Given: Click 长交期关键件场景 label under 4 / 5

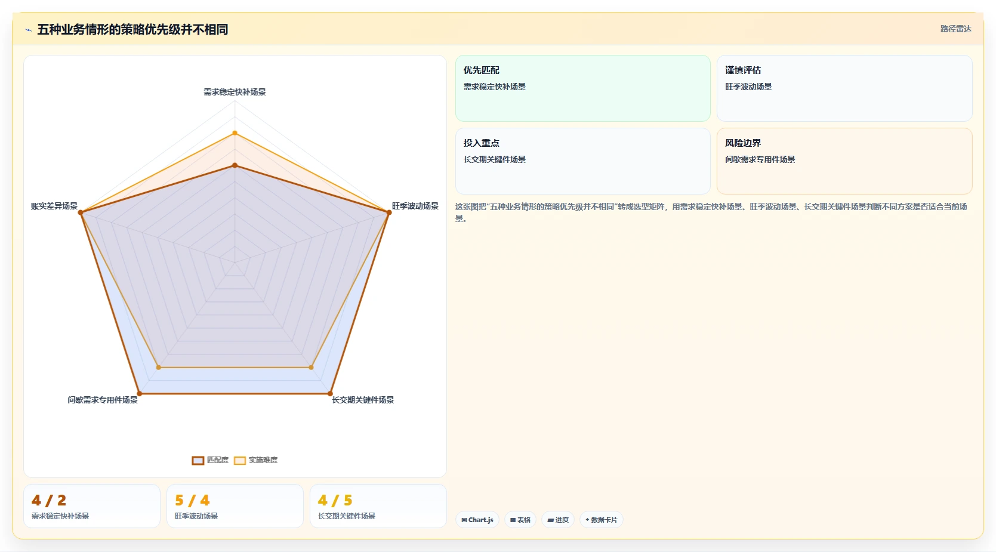Looking at the screenshot, I should (x=347, y=516).
